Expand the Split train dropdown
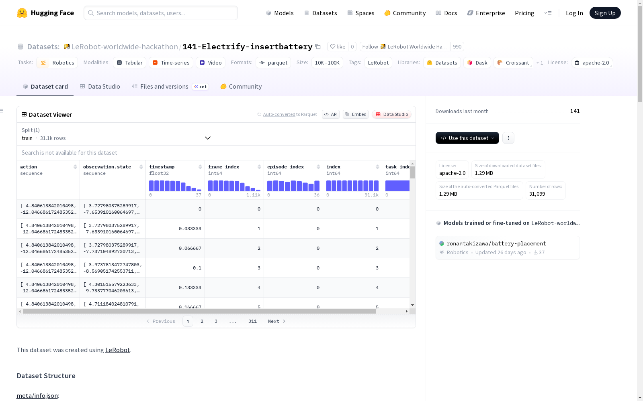The width and height of the screenshot is (643, 401). (x=116, y=134)
